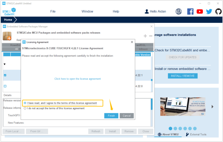The height and width of the screenshot is (142, 223).
Task: Open the File menu
Action: click(53, 12)
